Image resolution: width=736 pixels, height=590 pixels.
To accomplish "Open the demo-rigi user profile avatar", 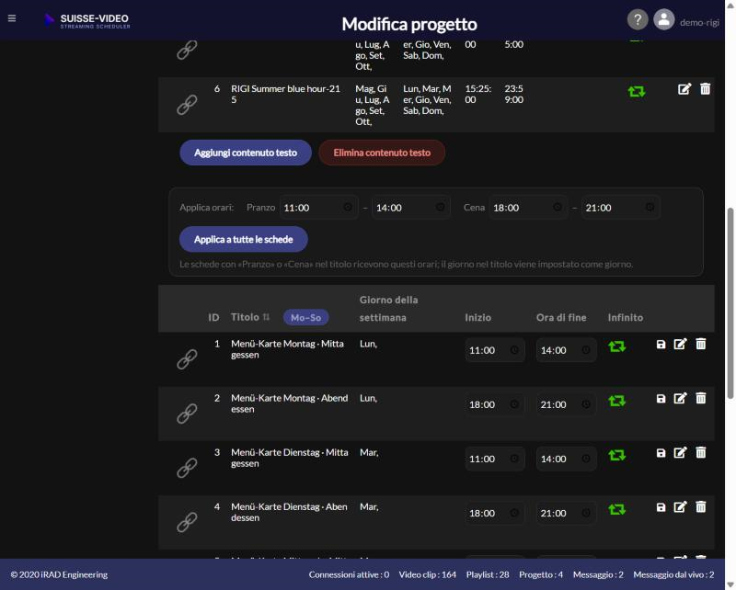I will [x=663, y=19].
